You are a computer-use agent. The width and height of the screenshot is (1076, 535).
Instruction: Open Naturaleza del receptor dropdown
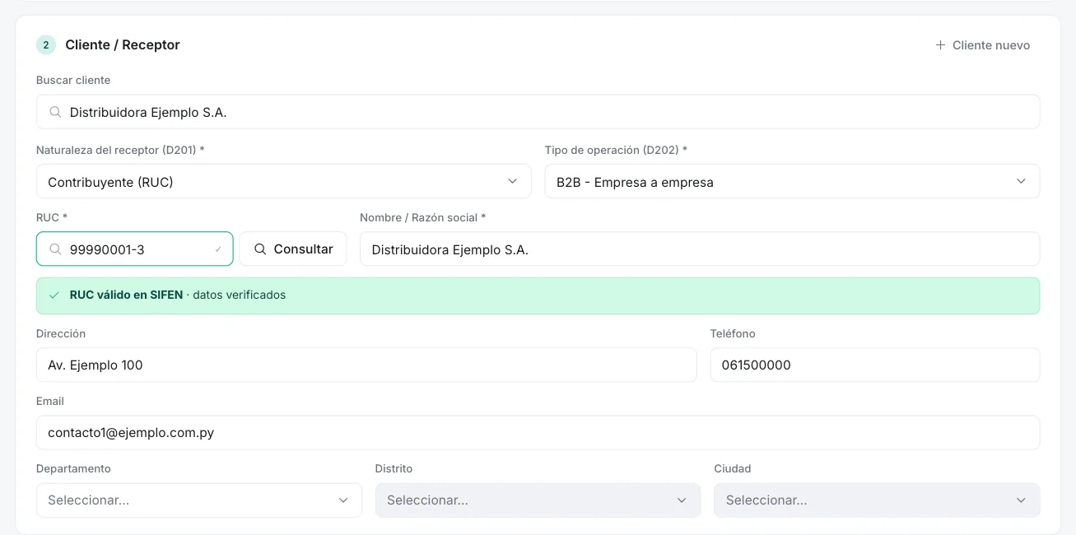[x=283, y=181]
